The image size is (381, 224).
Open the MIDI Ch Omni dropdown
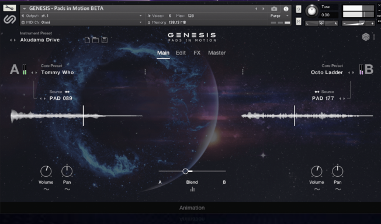click(x=82, y=22)
